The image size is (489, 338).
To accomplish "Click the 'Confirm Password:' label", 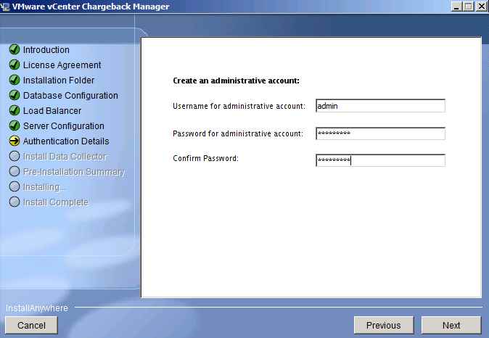I will point(205,158).
